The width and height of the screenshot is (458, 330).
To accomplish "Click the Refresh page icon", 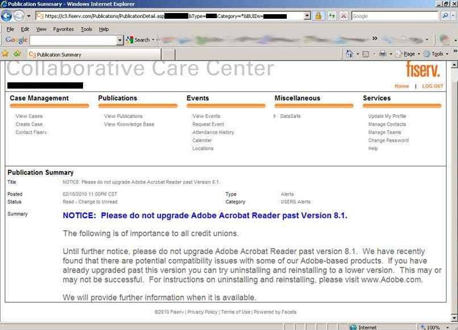I will (x=332, y=16).
